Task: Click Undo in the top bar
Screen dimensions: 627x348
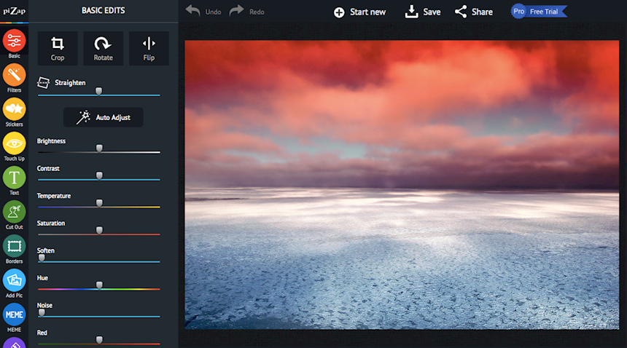Action: [x=203, y=12]
